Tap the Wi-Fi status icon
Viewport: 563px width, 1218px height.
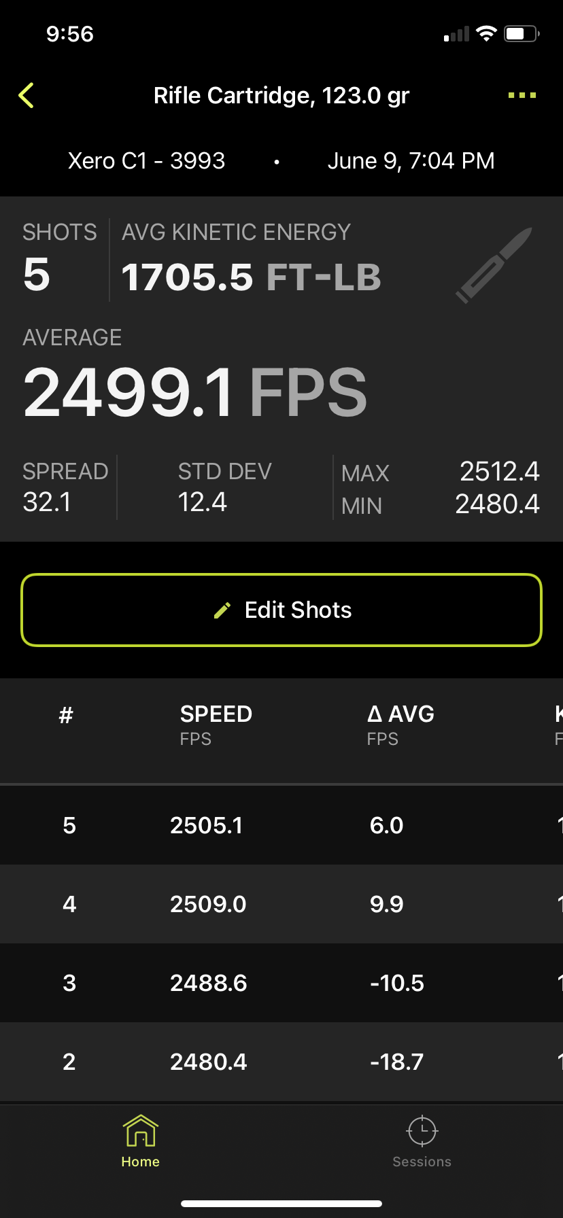486,34
